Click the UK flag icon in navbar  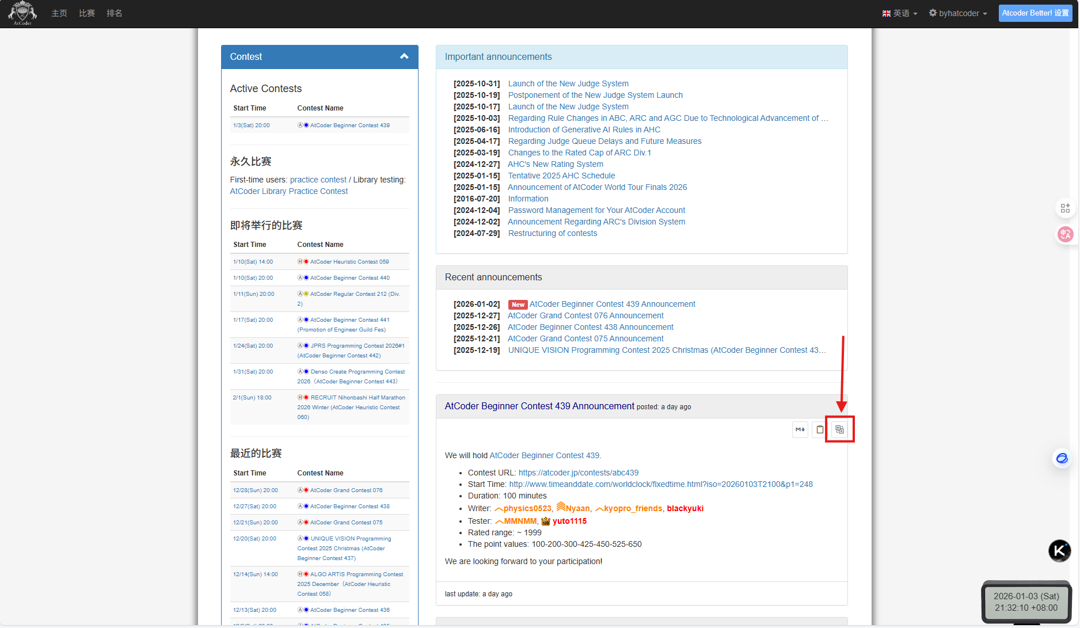pos(887,13)
